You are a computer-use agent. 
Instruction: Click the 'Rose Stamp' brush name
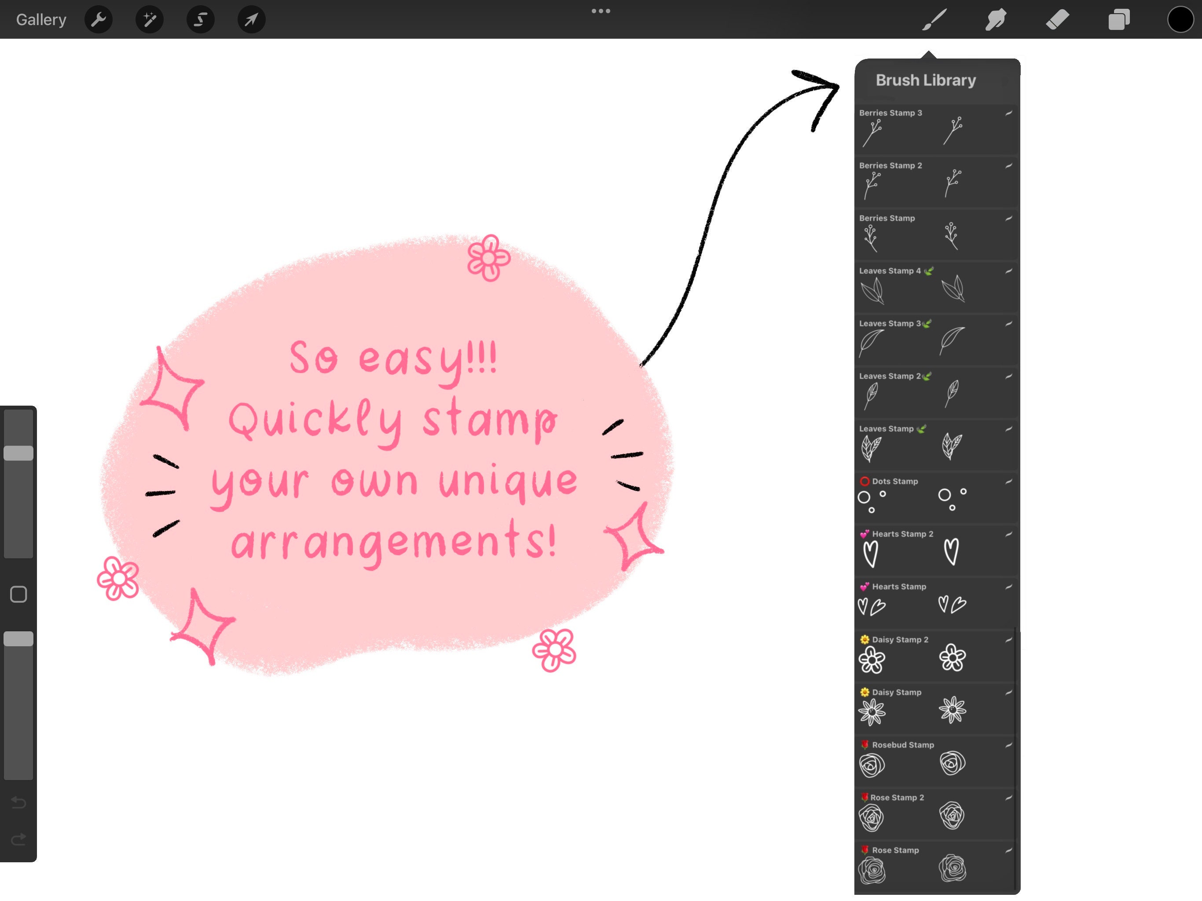click(895, 850)
